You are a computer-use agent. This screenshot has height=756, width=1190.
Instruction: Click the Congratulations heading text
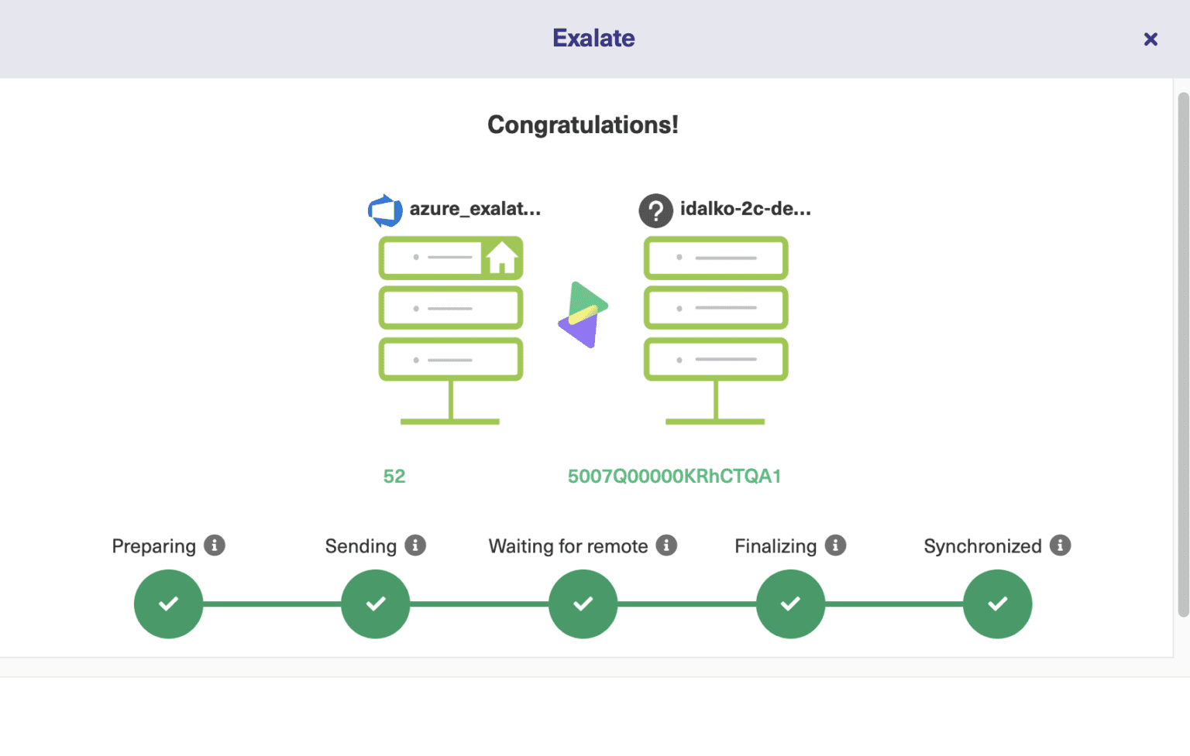(x=583, y=125)
